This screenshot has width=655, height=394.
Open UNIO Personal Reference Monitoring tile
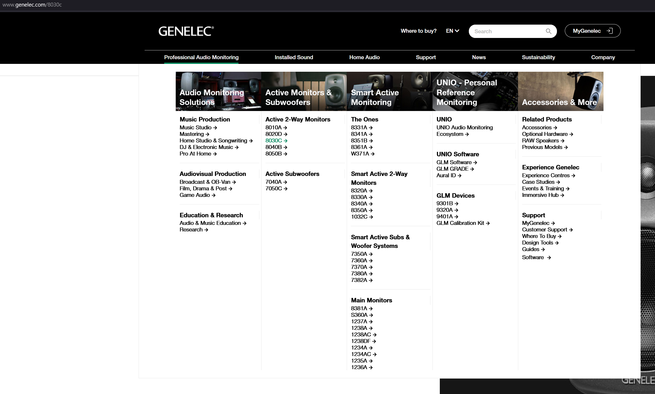[475, 91]
